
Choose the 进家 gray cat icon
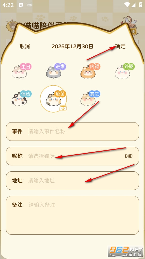[56, 71]
